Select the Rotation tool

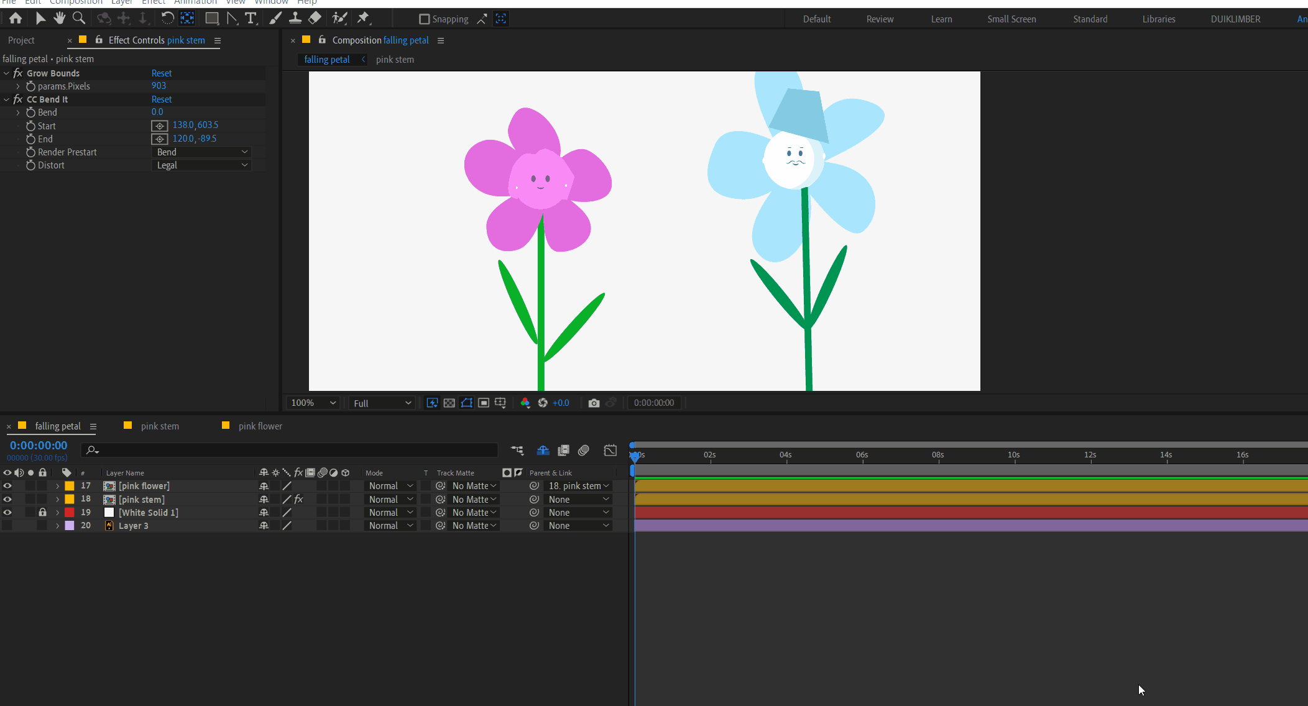point(167,18)
